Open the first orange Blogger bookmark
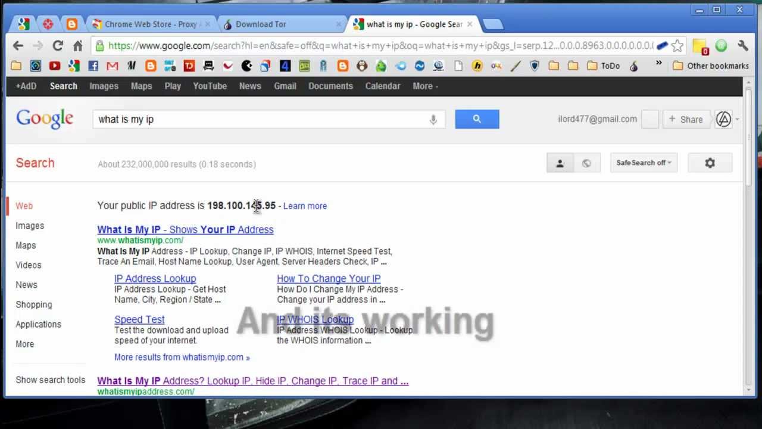The width and height of the screenshot is (762, 429). tap(151, 66)
